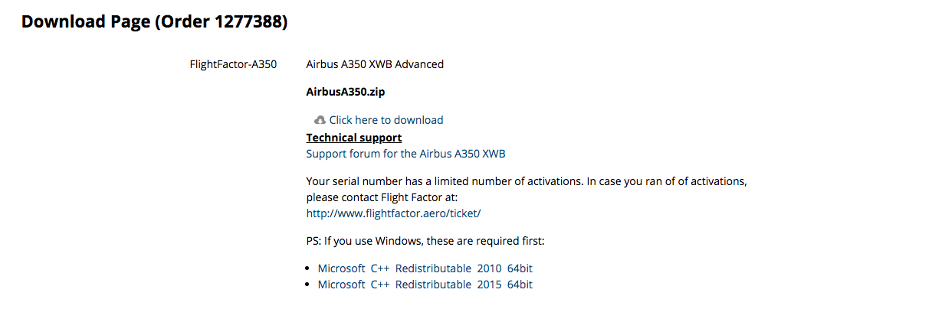Click the bullet before the 2015 Redistributable
Viewport: 932px width, 322px height.
pyautogui.click(x=309, y=285)
